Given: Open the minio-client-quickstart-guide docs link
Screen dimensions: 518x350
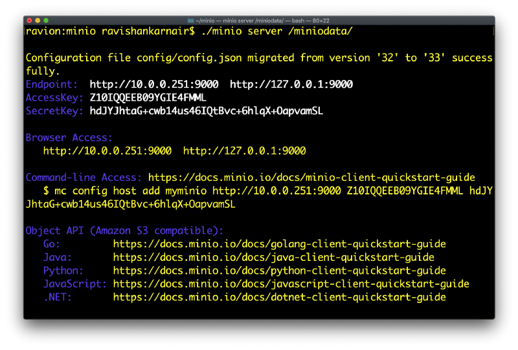Looking at the screenshot, I should point(311,178).
